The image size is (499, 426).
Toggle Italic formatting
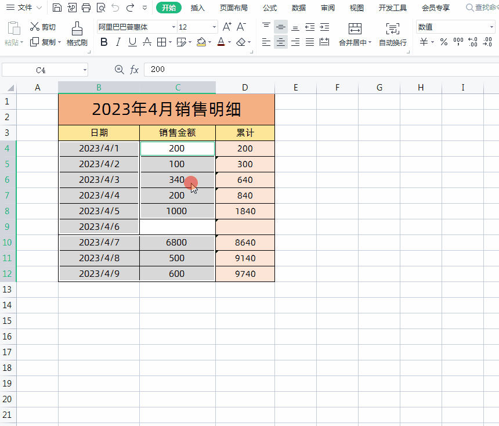118,42
